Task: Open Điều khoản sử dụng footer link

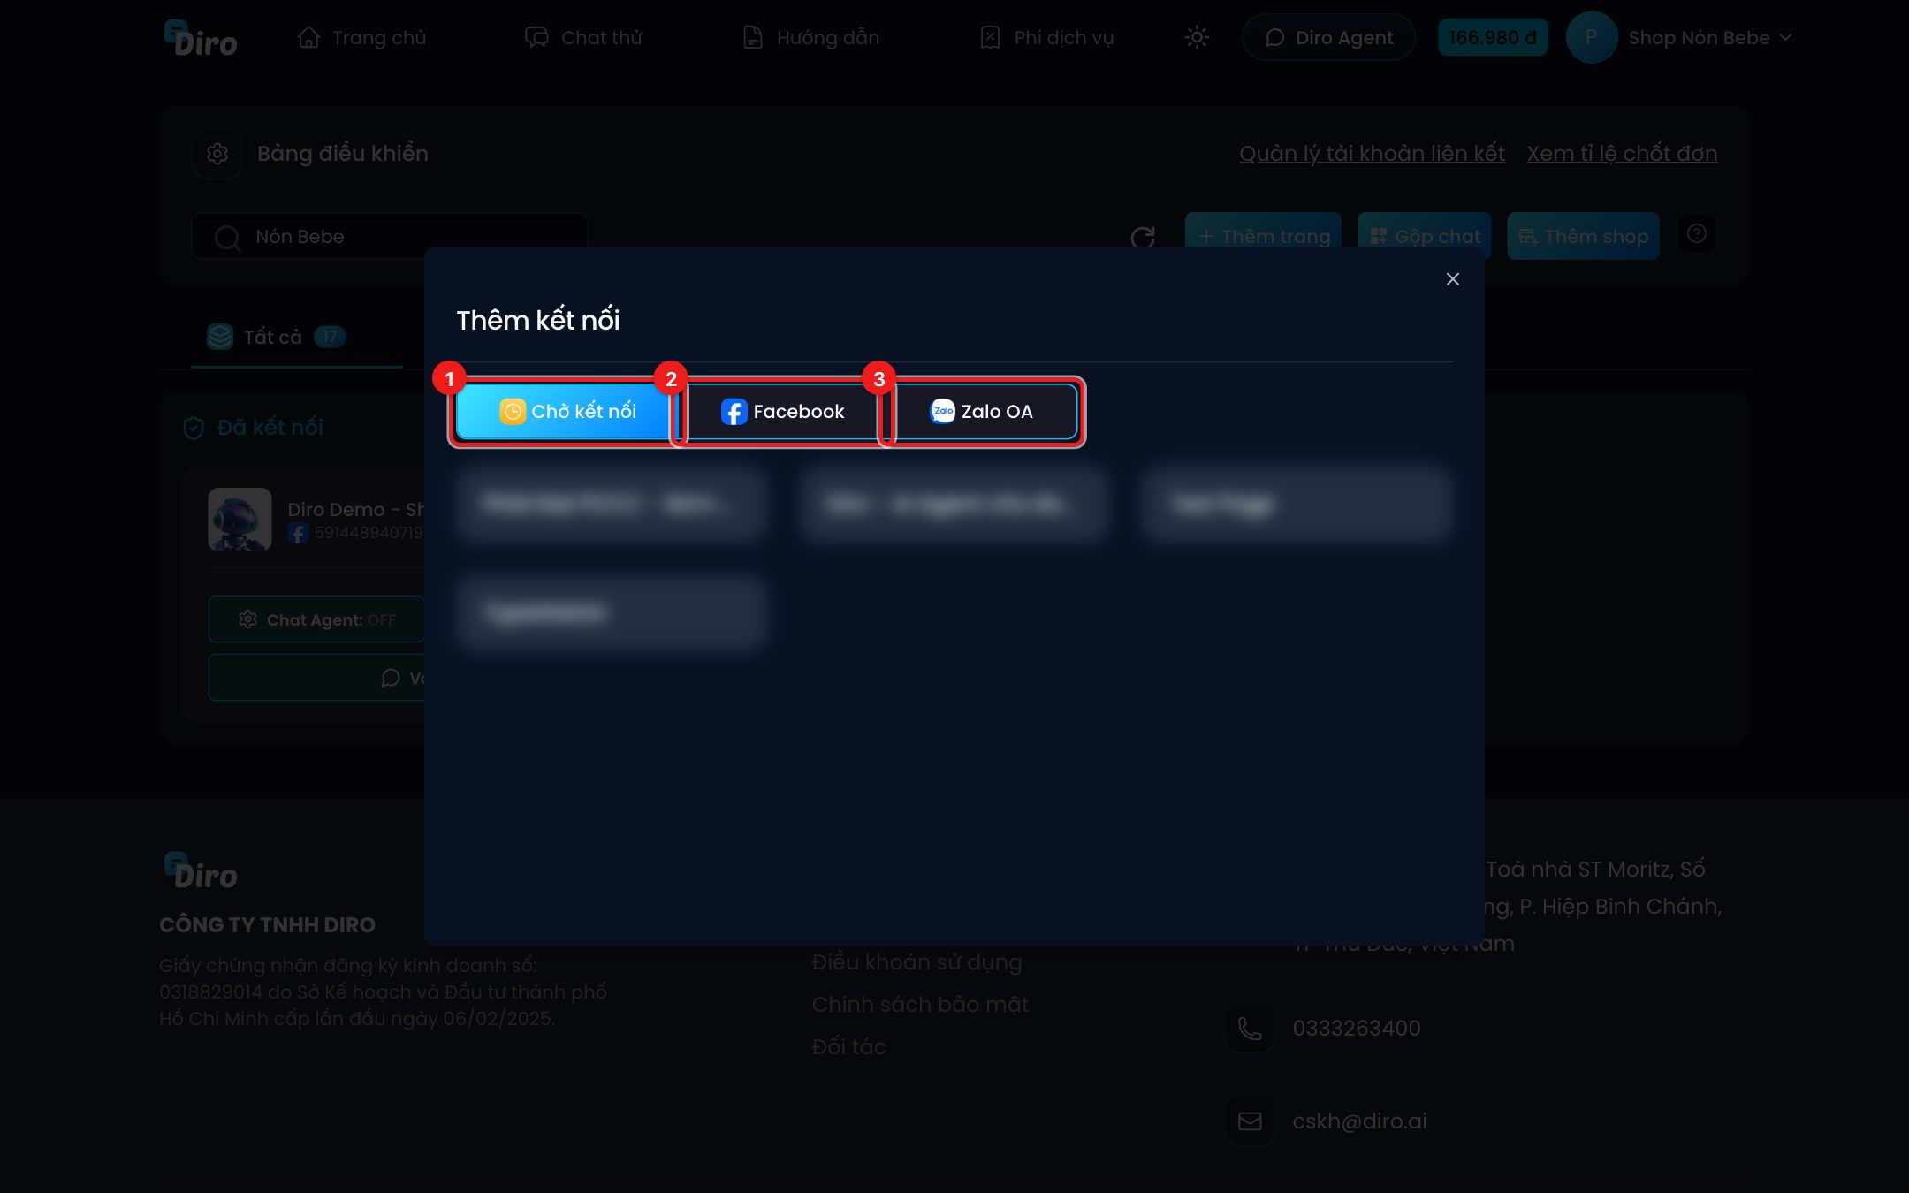Action: point(916,962)
